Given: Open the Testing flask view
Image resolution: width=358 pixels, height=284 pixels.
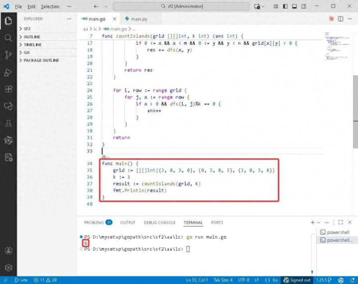Looking at the screenshot, I should click(x=8, y=123).
